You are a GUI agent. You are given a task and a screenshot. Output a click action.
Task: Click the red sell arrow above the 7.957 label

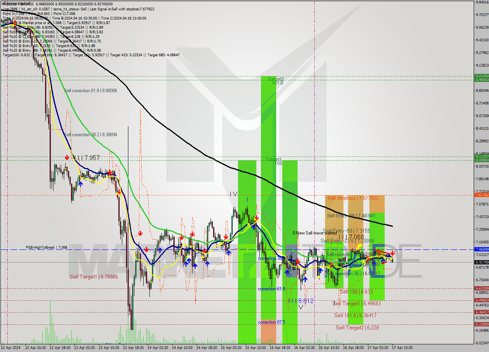click(x=67, y=157)
